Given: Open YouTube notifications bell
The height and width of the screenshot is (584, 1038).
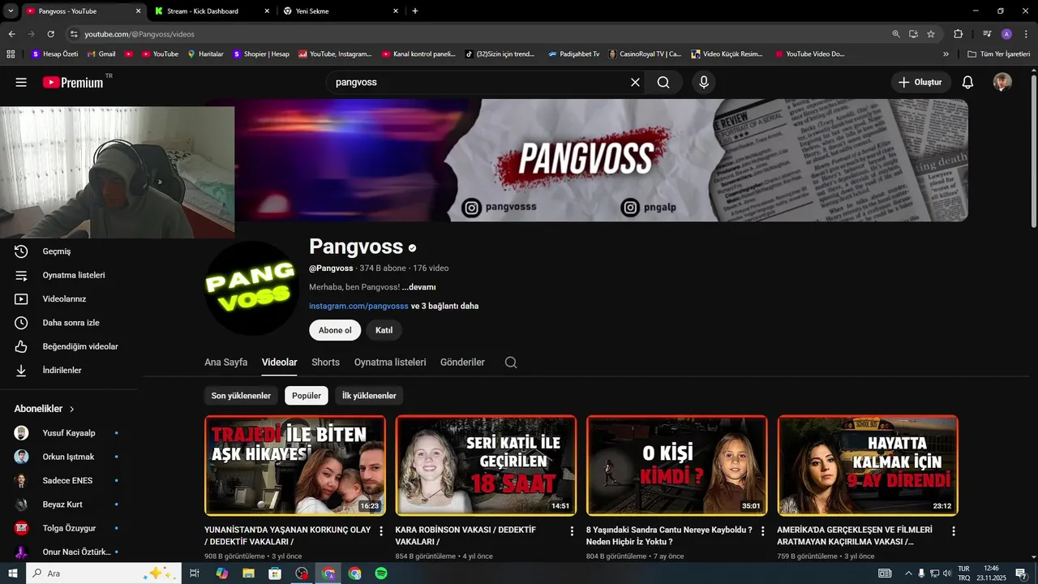Looking at the screenshot, I should [x=967, y=82].
